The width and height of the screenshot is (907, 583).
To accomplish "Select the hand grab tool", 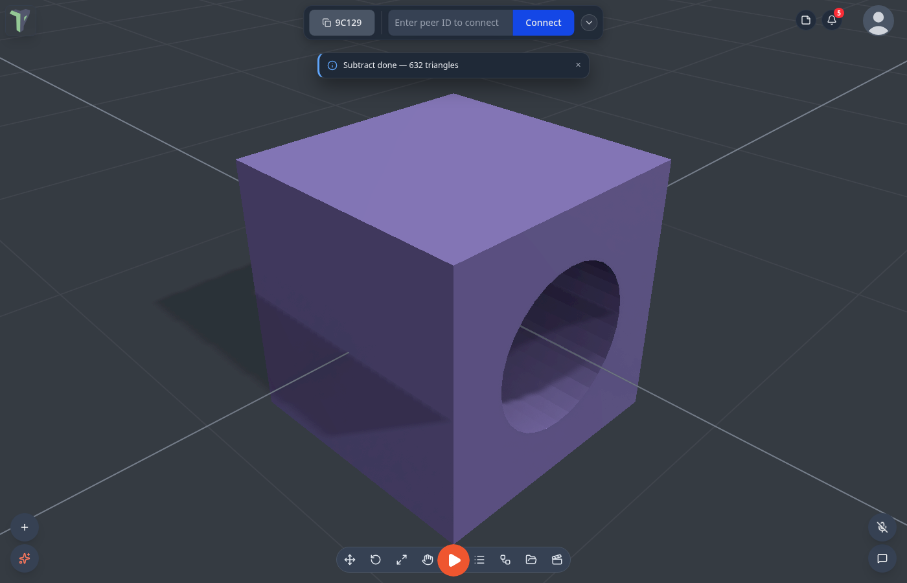I will pos(428,560).
